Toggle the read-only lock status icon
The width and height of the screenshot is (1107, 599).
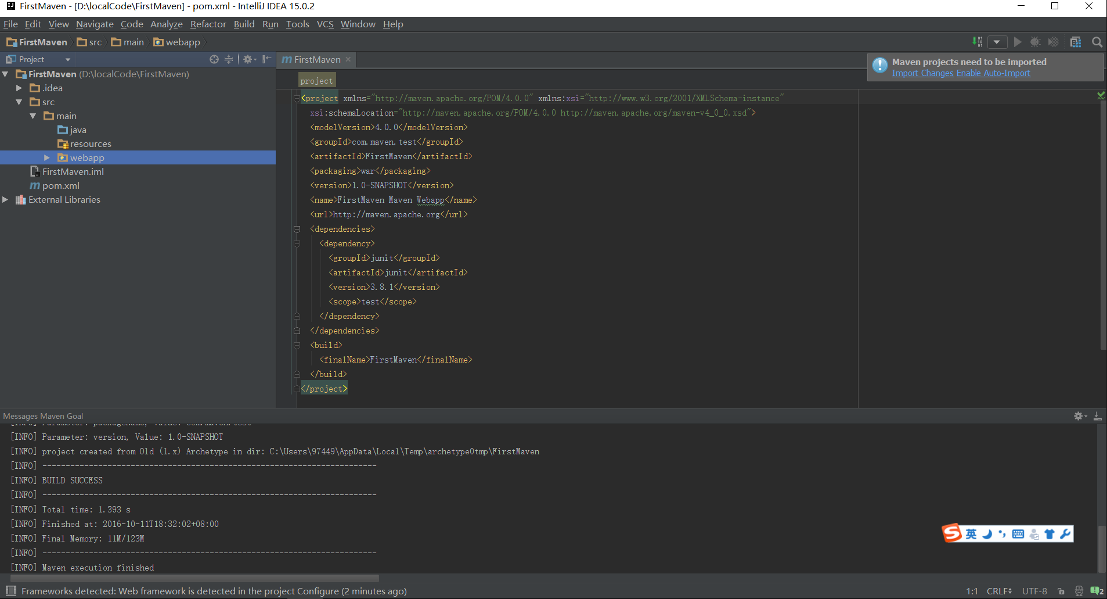(1061, 591)
